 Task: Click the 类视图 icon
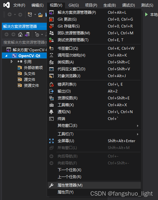(51, 62)
